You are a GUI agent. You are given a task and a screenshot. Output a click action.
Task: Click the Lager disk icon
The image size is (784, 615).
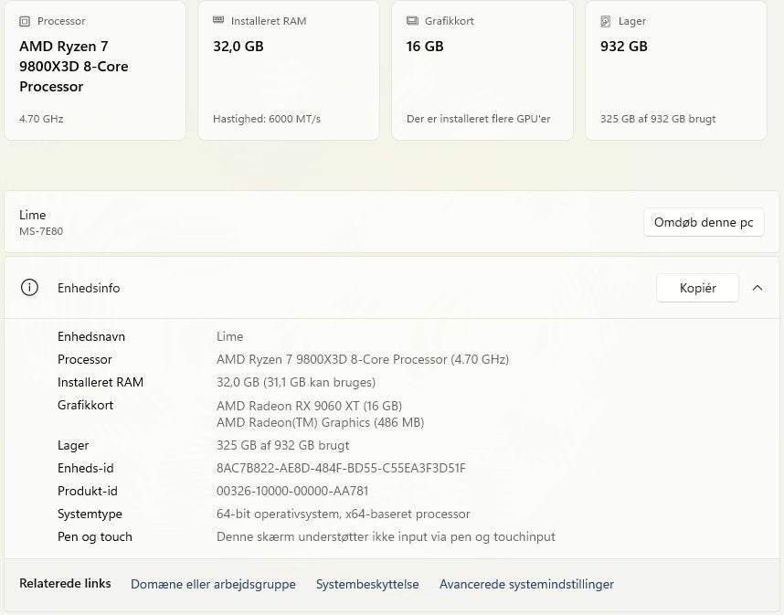tap(606, 21)
